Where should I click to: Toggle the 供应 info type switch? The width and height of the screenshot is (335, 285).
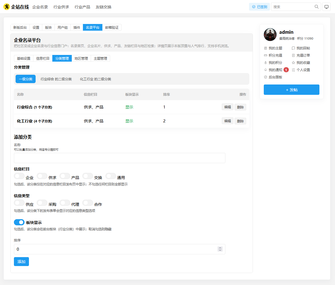[19, 203]
